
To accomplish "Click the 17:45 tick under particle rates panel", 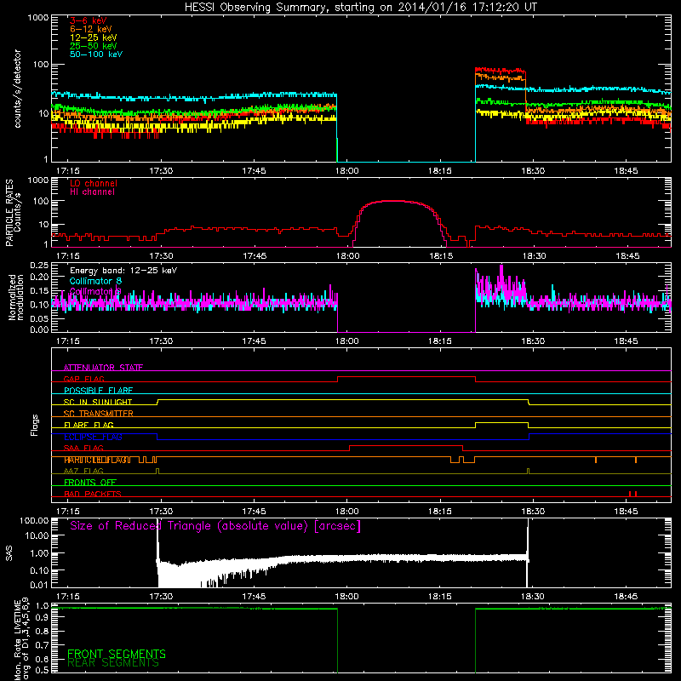I will 254,256.
